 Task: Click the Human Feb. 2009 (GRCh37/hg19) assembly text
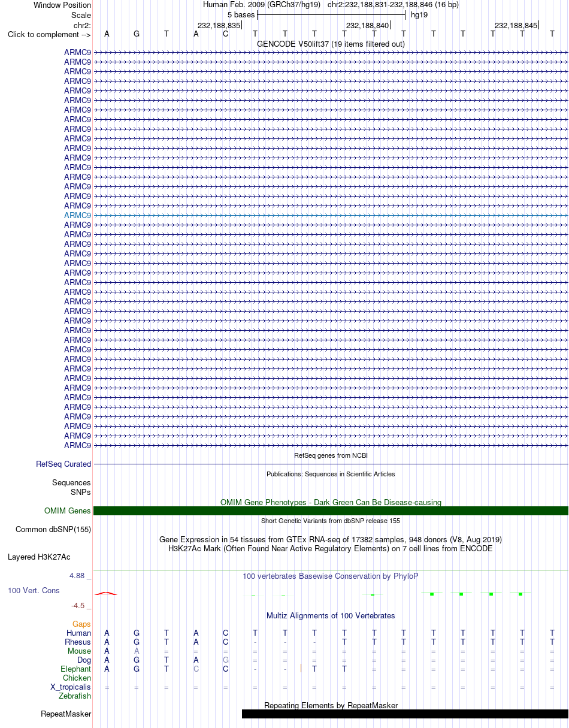coord(262,5)
